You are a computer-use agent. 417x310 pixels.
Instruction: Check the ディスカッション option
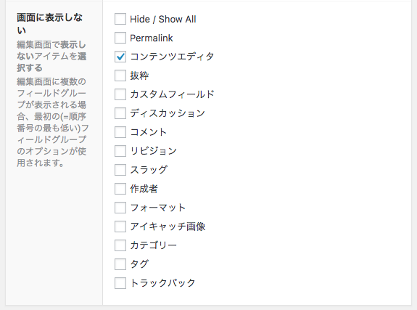[x=120, y=113]
